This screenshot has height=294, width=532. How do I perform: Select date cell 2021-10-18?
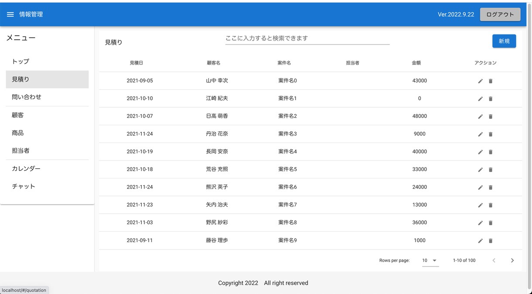click(x=140, y=169)
